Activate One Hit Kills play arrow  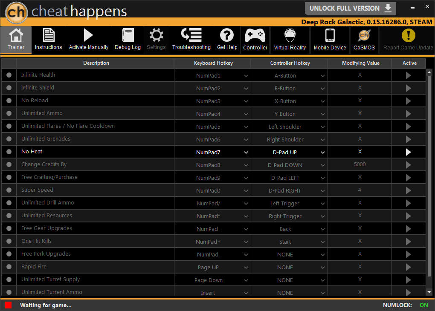[x=408, y=242]
